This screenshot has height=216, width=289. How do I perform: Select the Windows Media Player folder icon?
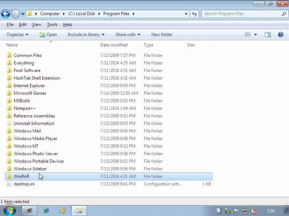click(x=9, y=138)
